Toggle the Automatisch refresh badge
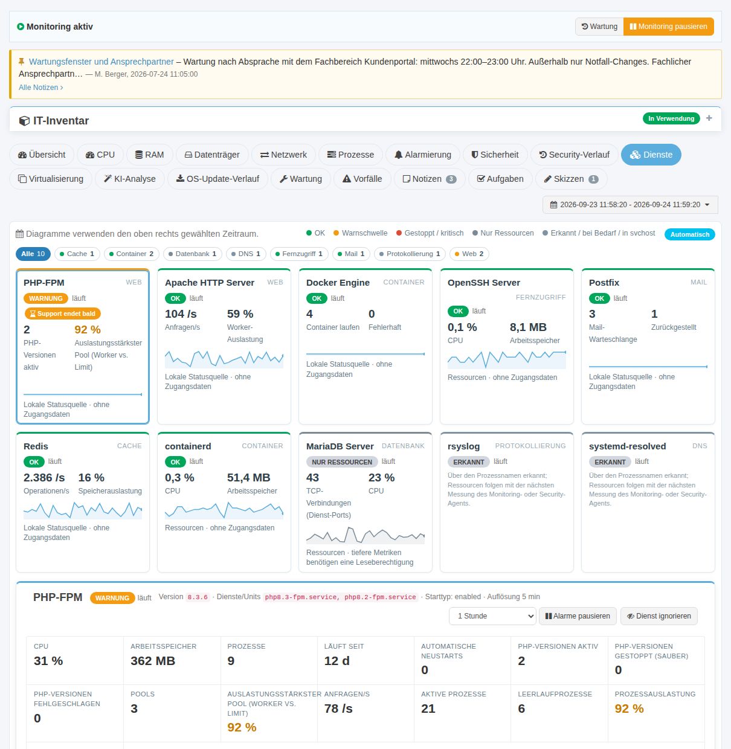Screen dimensions: 731x749 (689, 234)
